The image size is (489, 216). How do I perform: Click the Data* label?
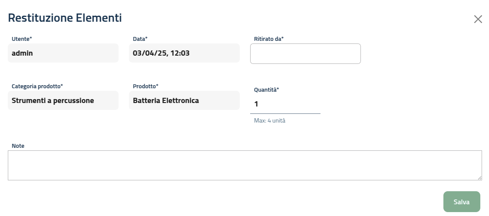click(x=141, y=39)
